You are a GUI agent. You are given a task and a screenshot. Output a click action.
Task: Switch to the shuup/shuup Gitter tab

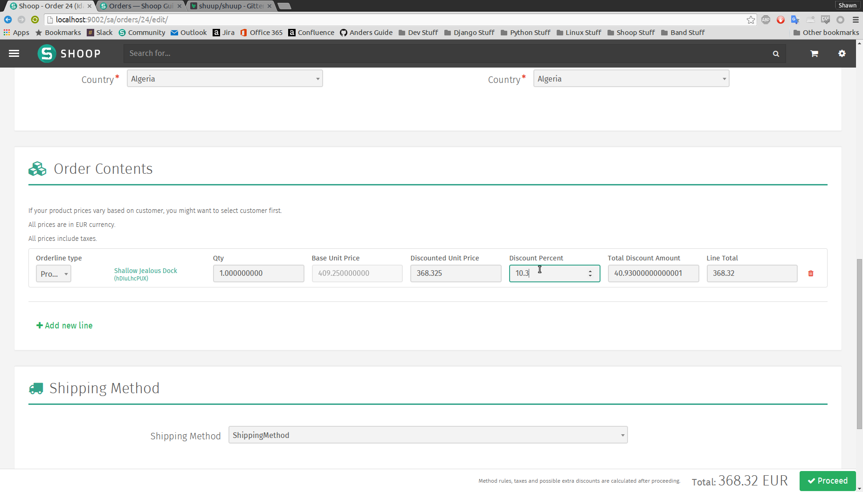230,6
